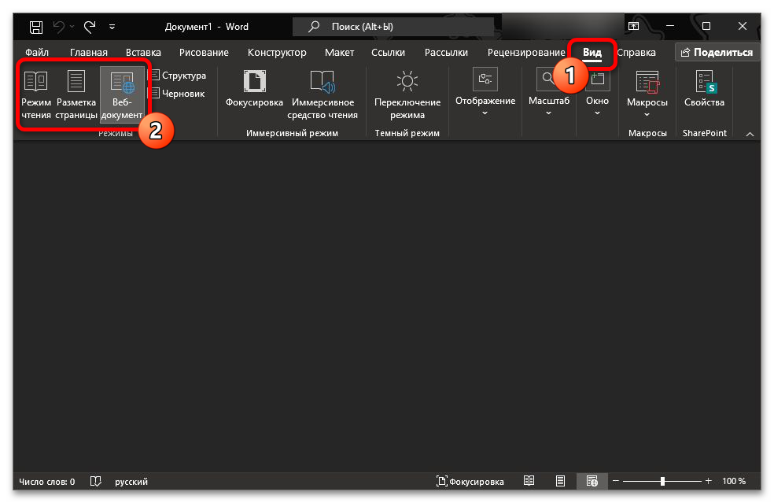Expand the Макросы dropdown
The width and height of the screenshot is (774, 503).
(x=647, y=94)
